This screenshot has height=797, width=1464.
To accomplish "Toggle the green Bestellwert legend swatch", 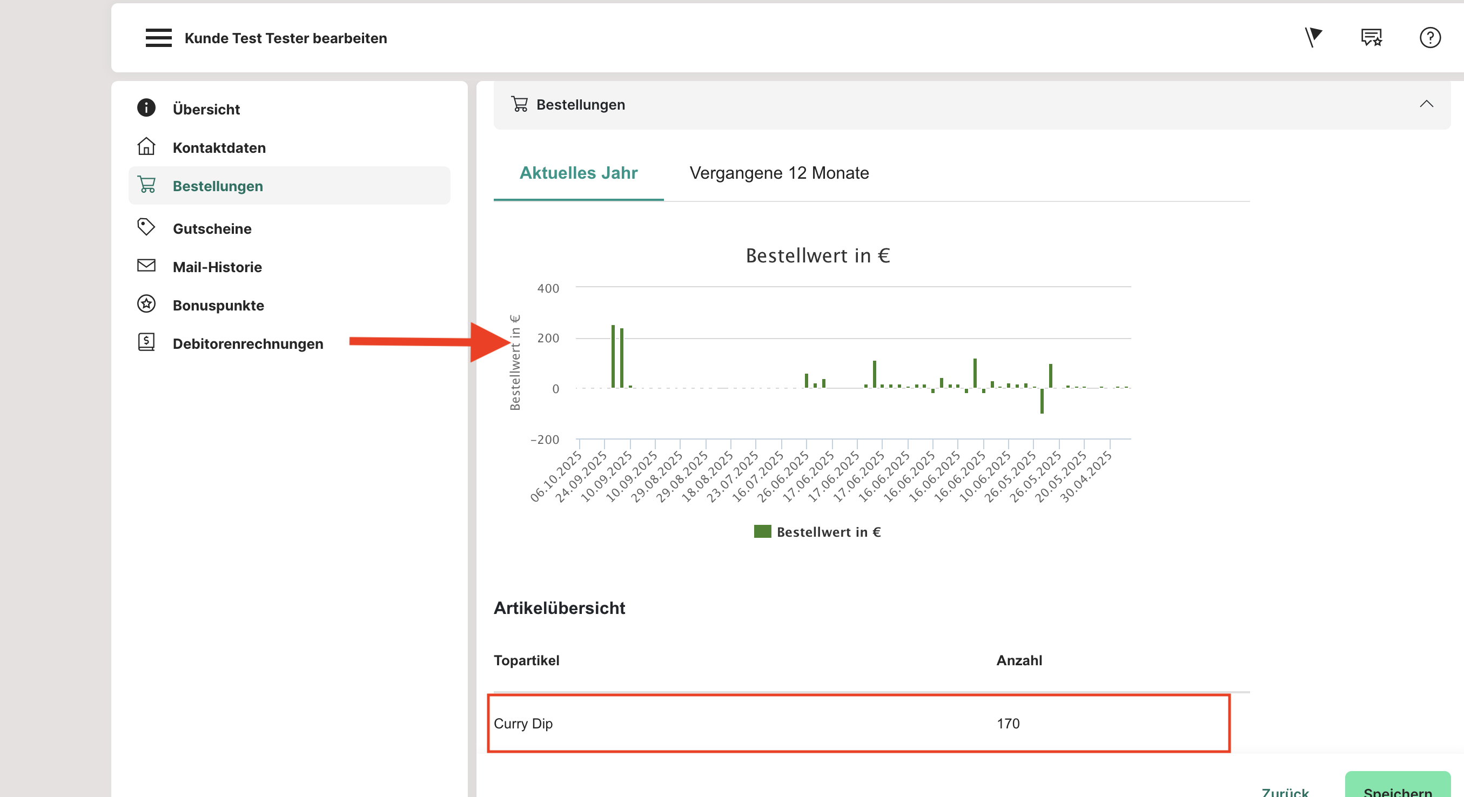I will [x=762, y=532].
